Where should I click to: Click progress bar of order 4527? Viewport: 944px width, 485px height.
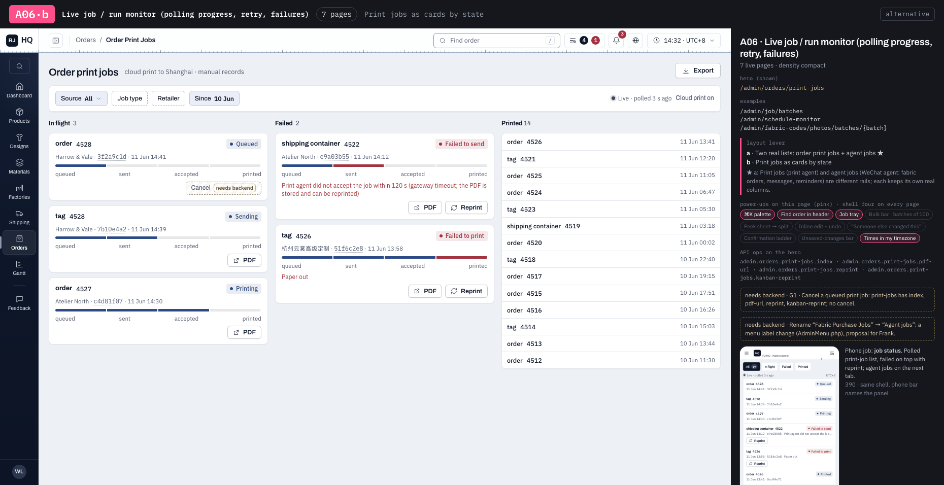tap(158, 310)
